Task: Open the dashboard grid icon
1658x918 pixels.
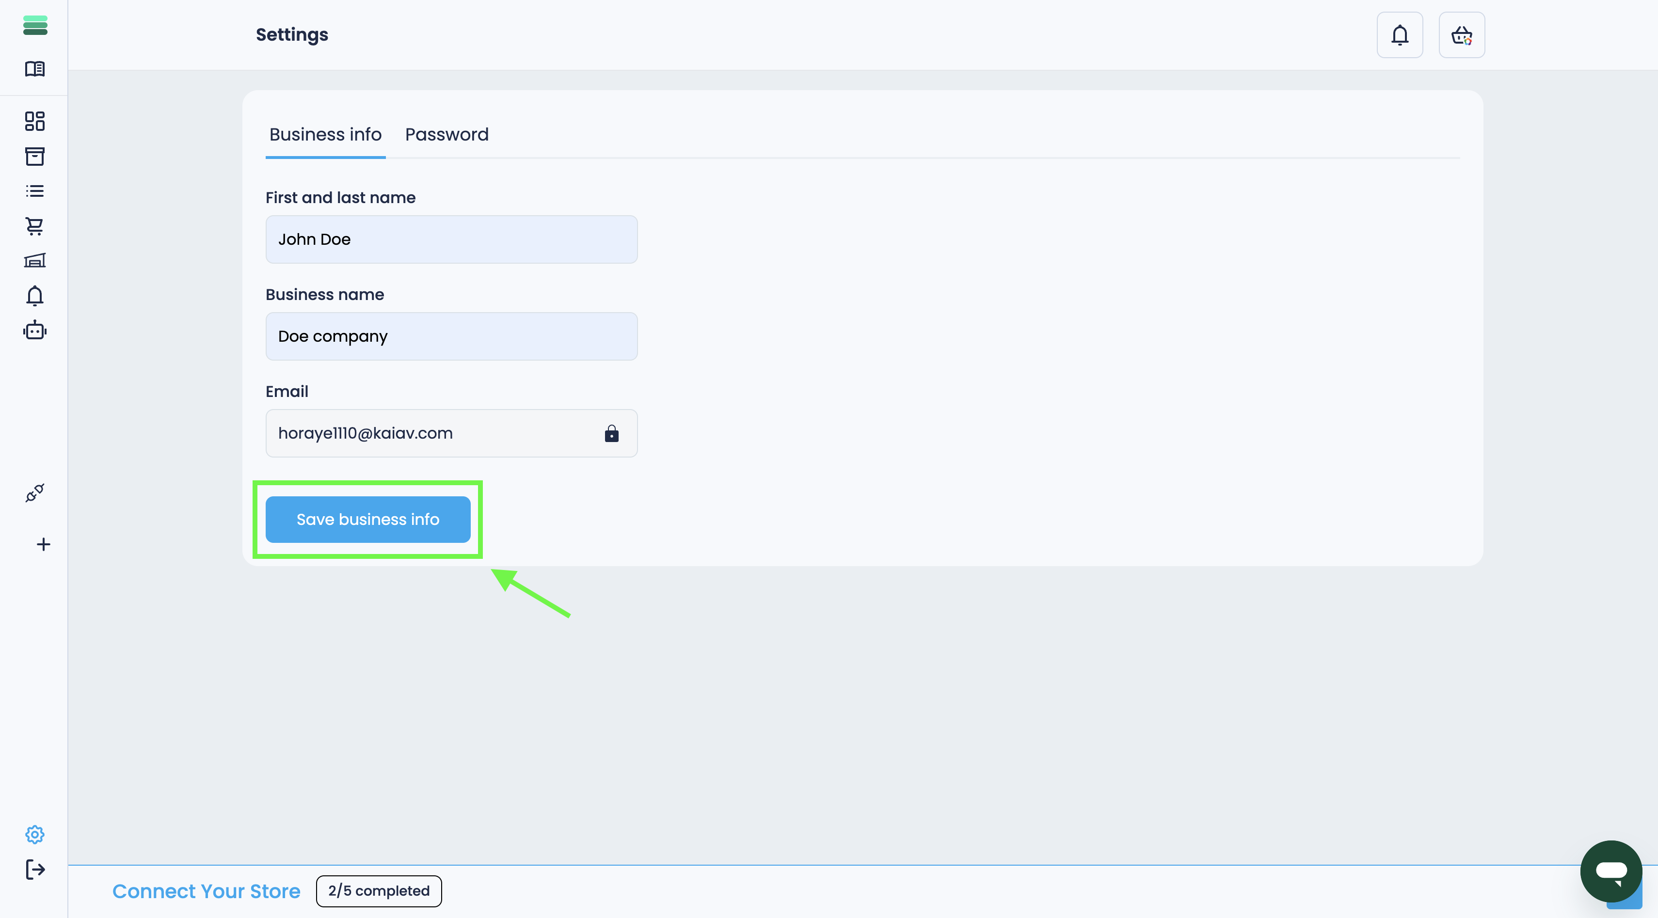Action: (x=35, y=121)
